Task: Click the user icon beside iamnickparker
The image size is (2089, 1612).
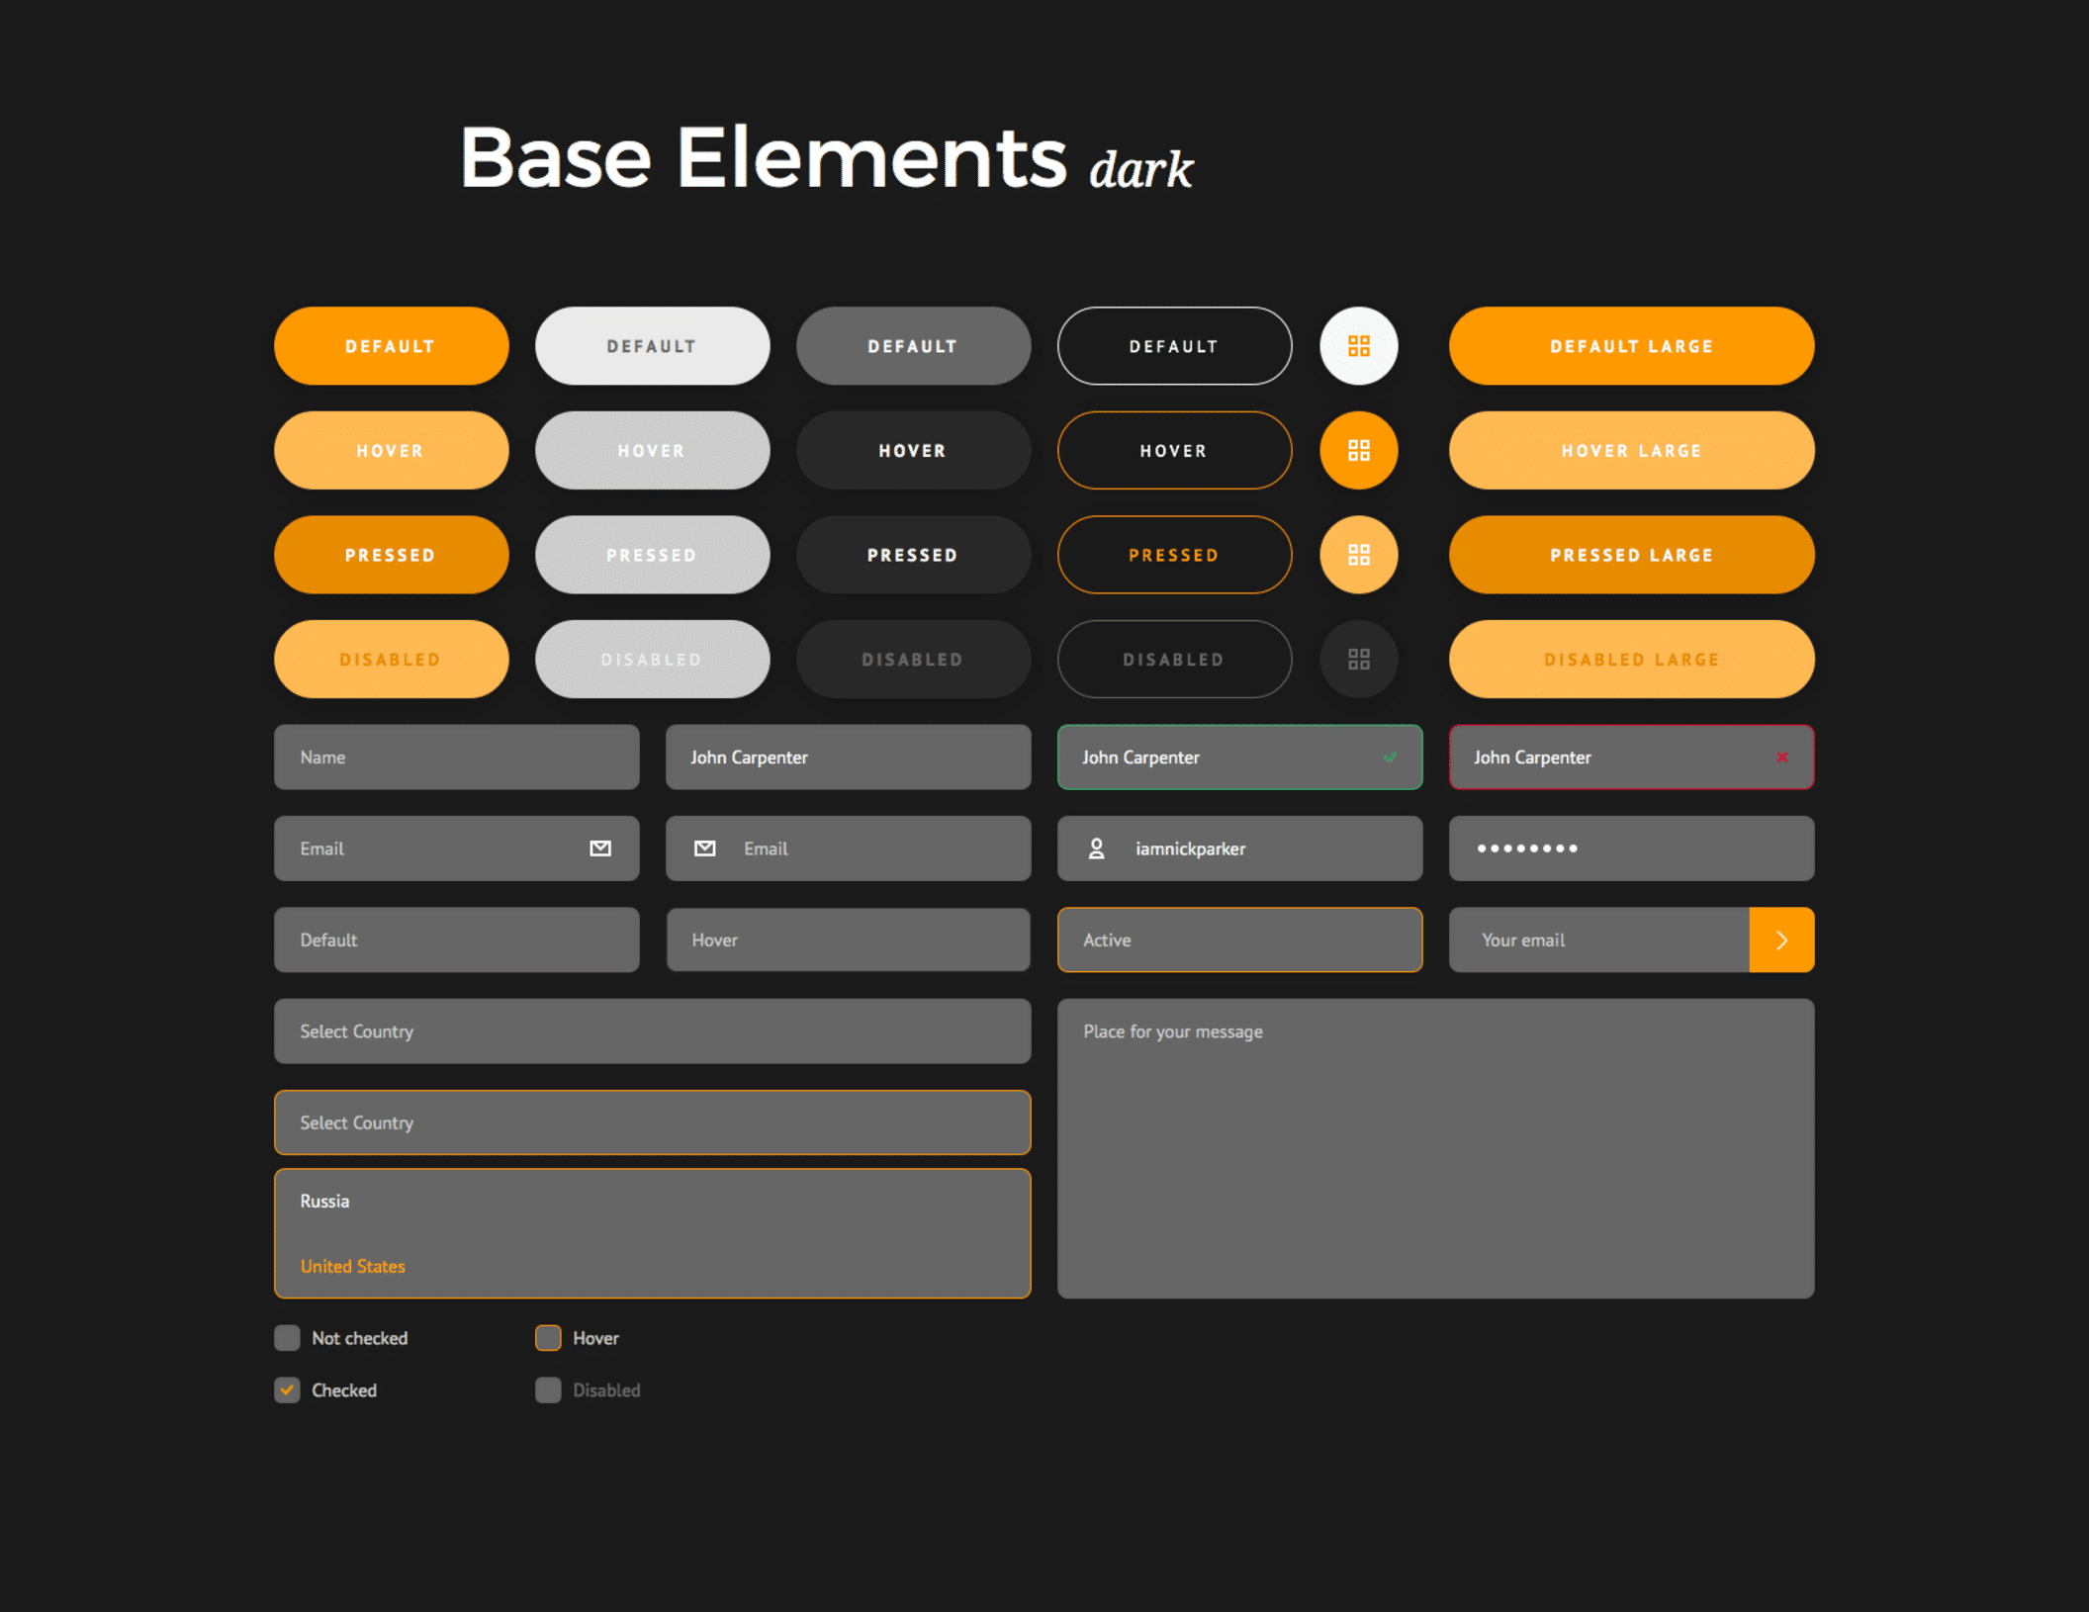Action: [x=1096, y=849]
